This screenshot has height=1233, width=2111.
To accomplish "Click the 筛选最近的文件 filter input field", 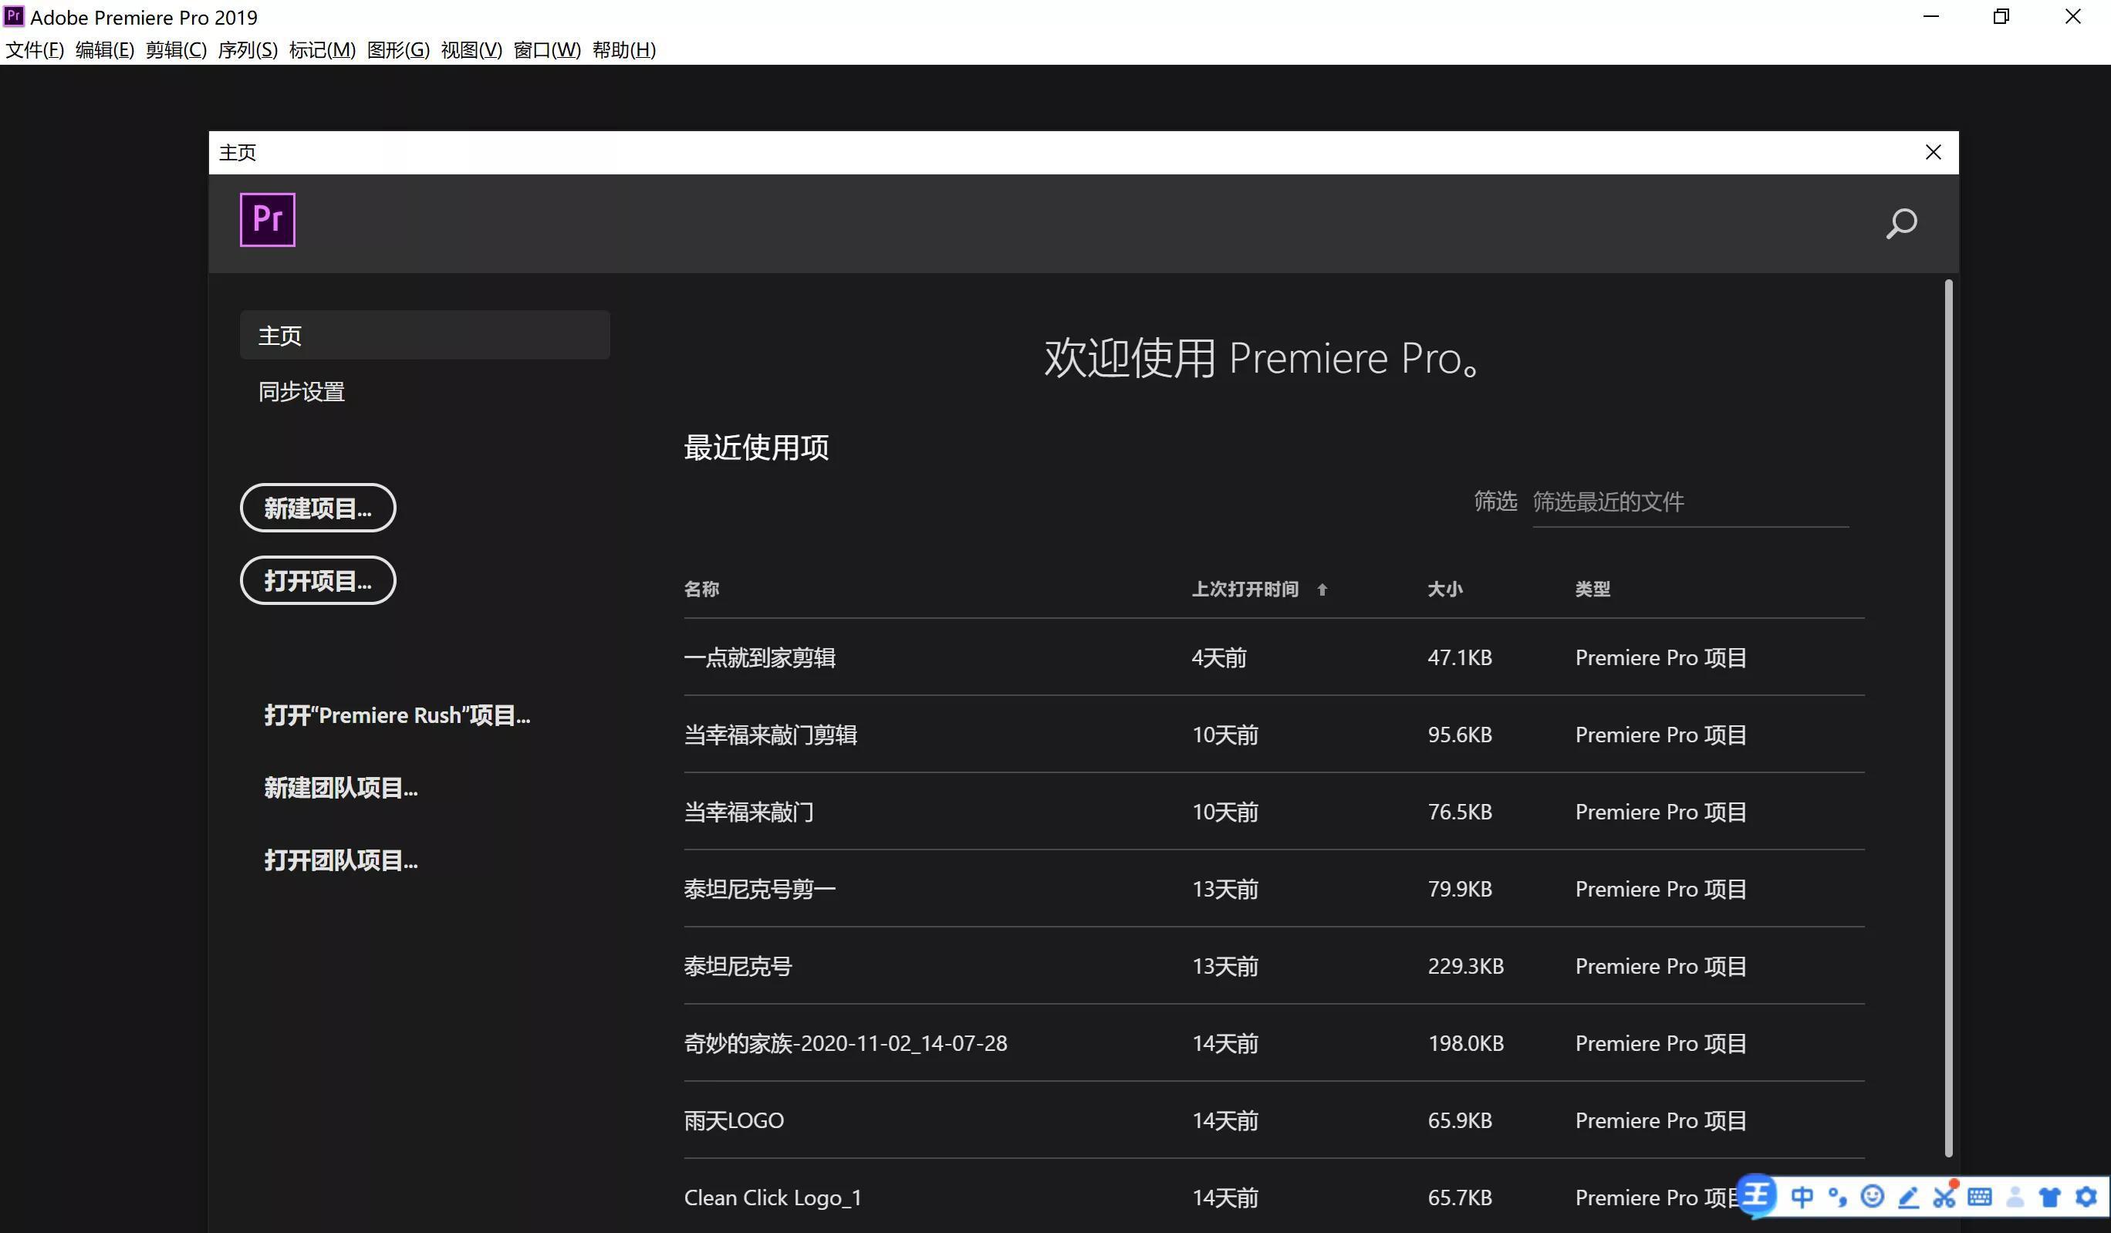I will coord(1690,502).
